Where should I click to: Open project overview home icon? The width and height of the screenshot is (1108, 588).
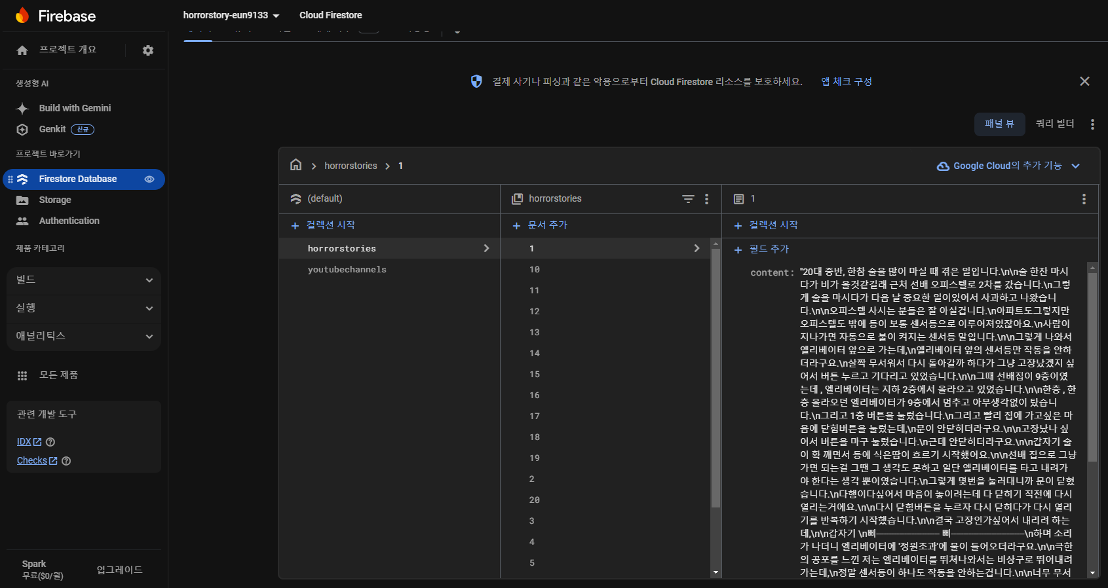pos(22,50)
